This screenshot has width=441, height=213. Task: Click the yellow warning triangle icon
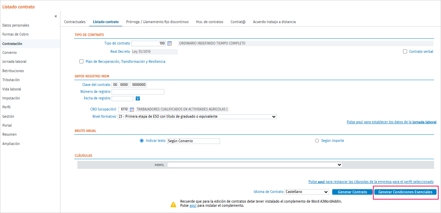tap(173, 204)
